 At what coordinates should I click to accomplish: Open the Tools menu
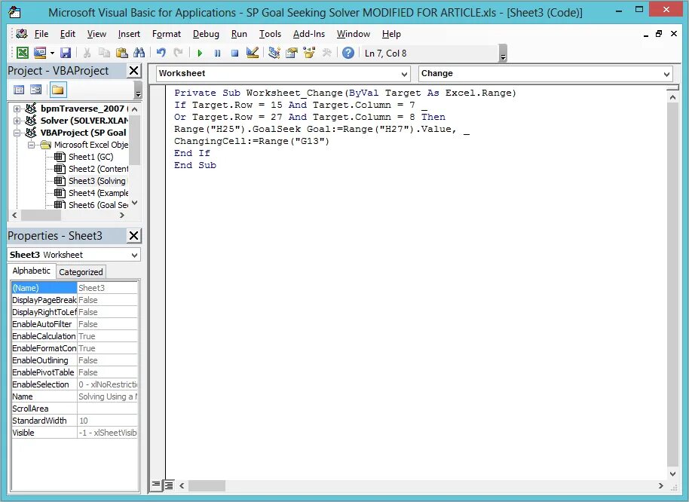[x=270, y=34]
